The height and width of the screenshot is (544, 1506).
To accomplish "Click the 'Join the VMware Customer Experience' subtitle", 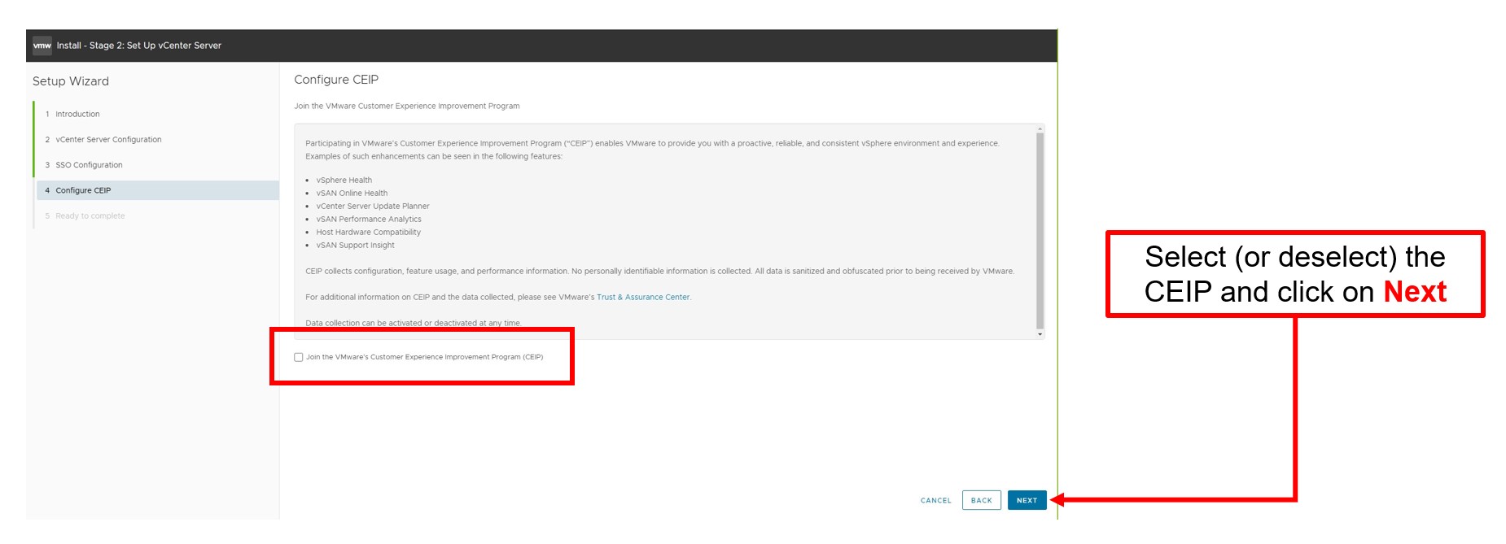I will point(406,107).
